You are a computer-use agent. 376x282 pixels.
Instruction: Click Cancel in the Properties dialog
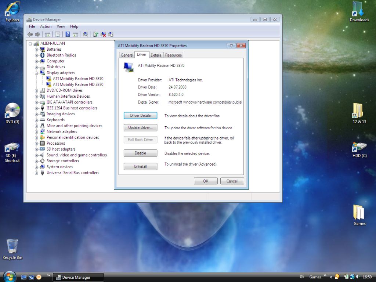tap(232, 181)
